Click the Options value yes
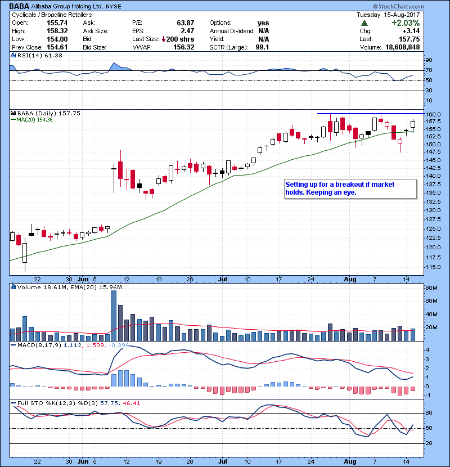This screenshot has width=450, height=467. [263, 23]
